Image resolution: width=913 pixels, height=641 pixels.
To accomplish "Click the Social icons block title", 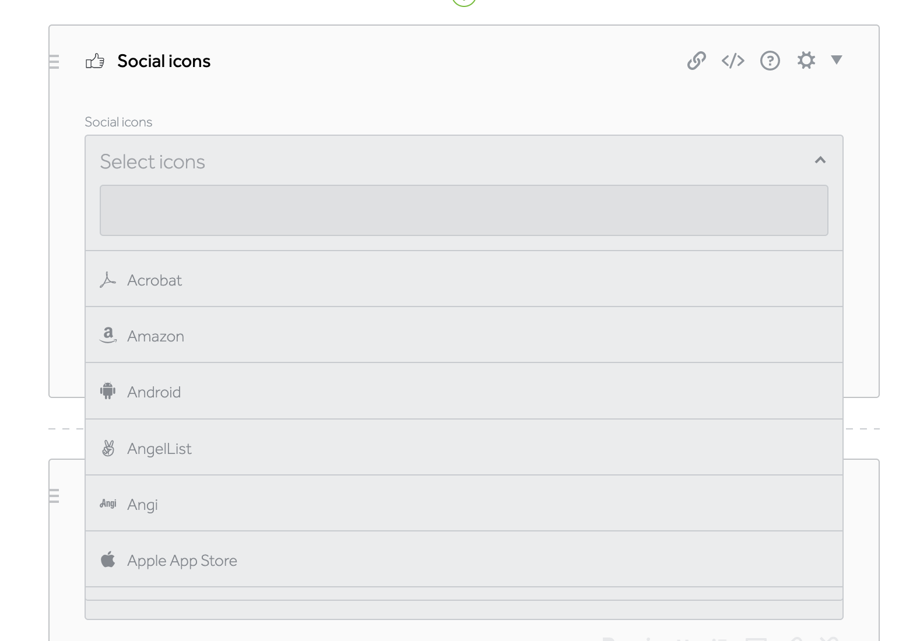I will (x=164, y=61).
